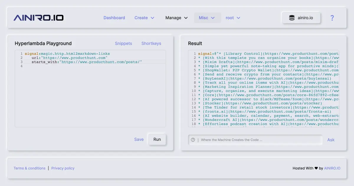The width and height of the screenshot is (354, 186).
Task: Click the AINIRO.IO logo
Action: point(38,18)
